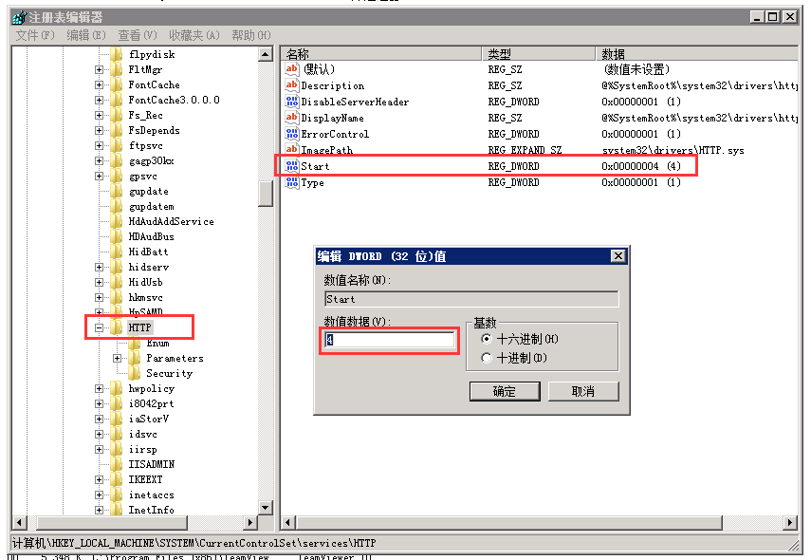This screenshot has width=811, height=560.
Task: Click the tree pane vertical scrollbar thumb
Action: point(266,194)
